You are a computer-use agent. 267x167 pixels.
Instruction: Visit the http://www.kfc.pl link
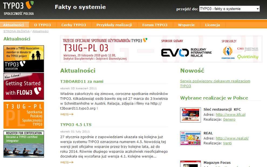point(230,114)
